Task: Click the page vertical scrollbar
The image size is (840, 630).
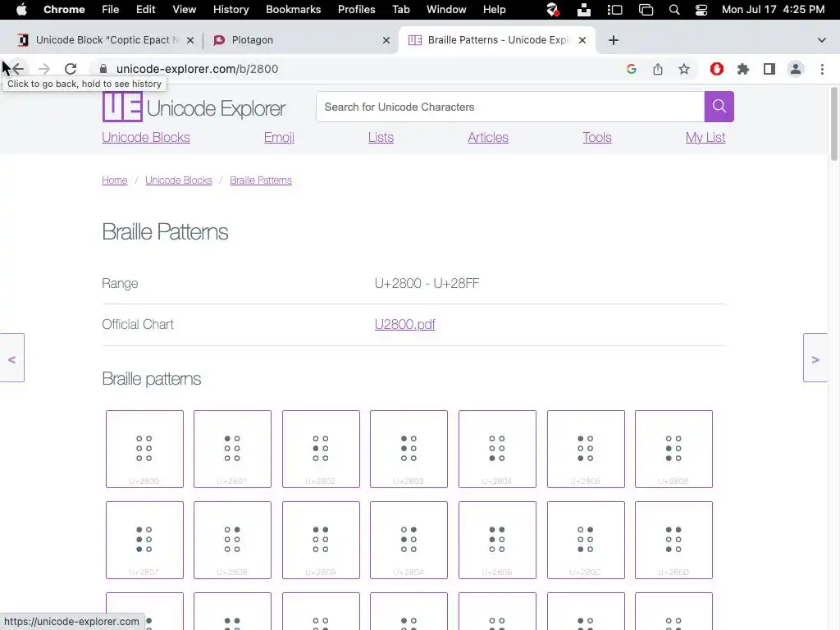Action: pyautogui.click(x=833, y=125)
